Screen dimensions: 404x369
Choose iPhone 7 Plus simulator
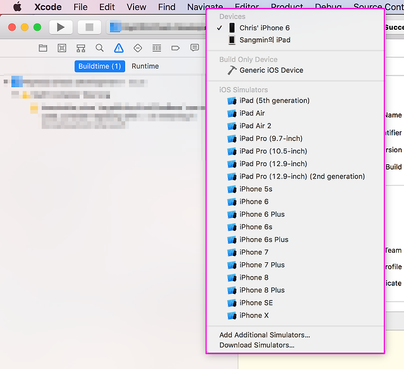pos(295,265)
